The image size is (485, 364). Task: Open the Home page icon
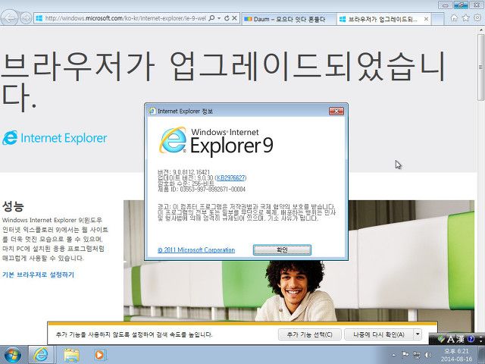coord(454,18)
